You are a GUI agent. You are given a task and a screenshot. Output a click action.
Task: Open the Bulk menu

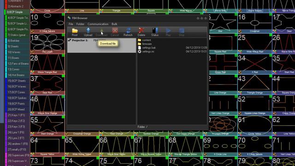pos(114,24)
